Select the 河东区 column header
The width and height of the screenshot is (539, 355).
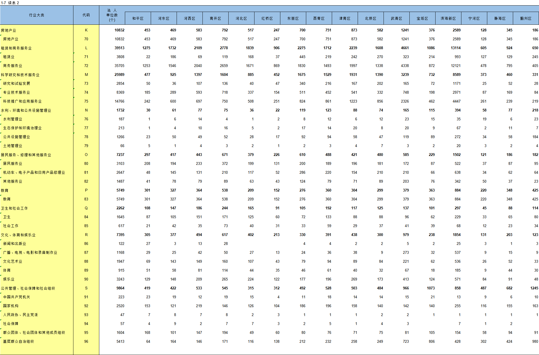(164, 18)
